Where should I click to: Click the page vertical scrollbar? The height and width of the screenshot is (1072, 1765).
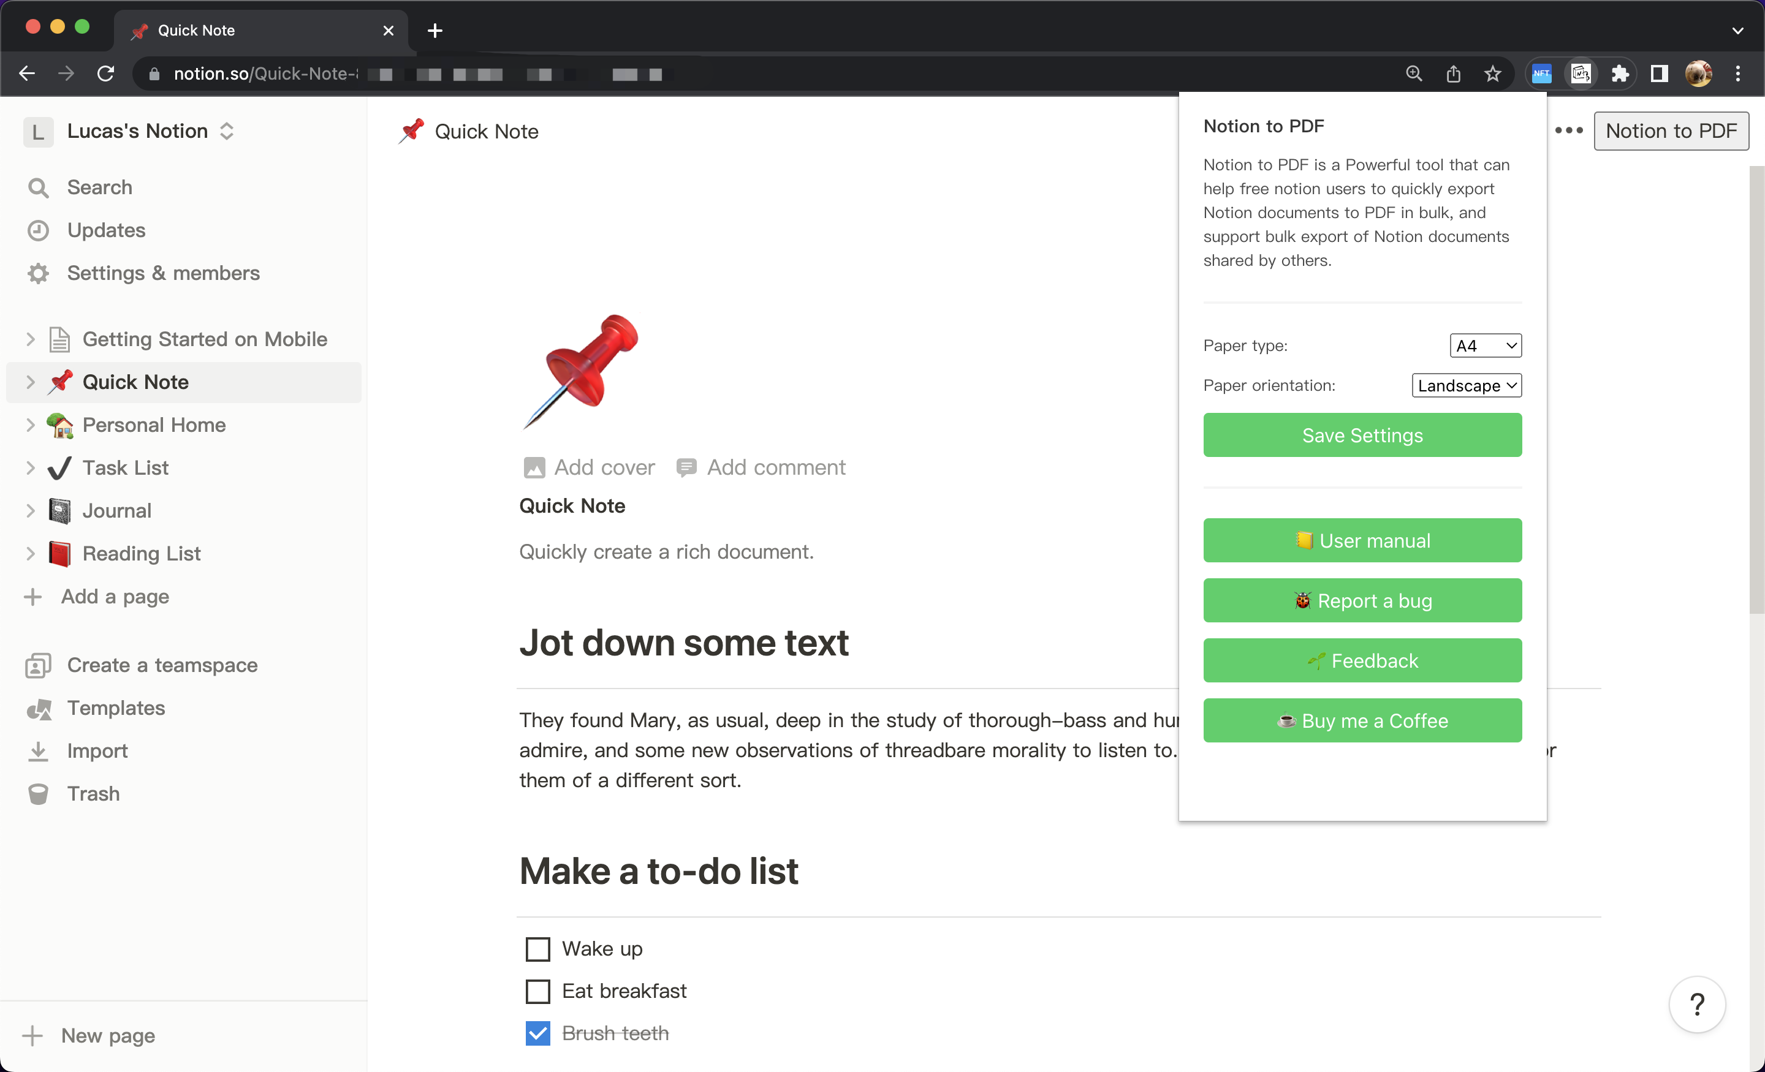(x=1756, y=390)
